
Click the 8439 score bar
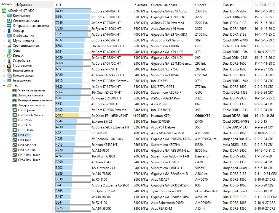[x=73, y=11]
